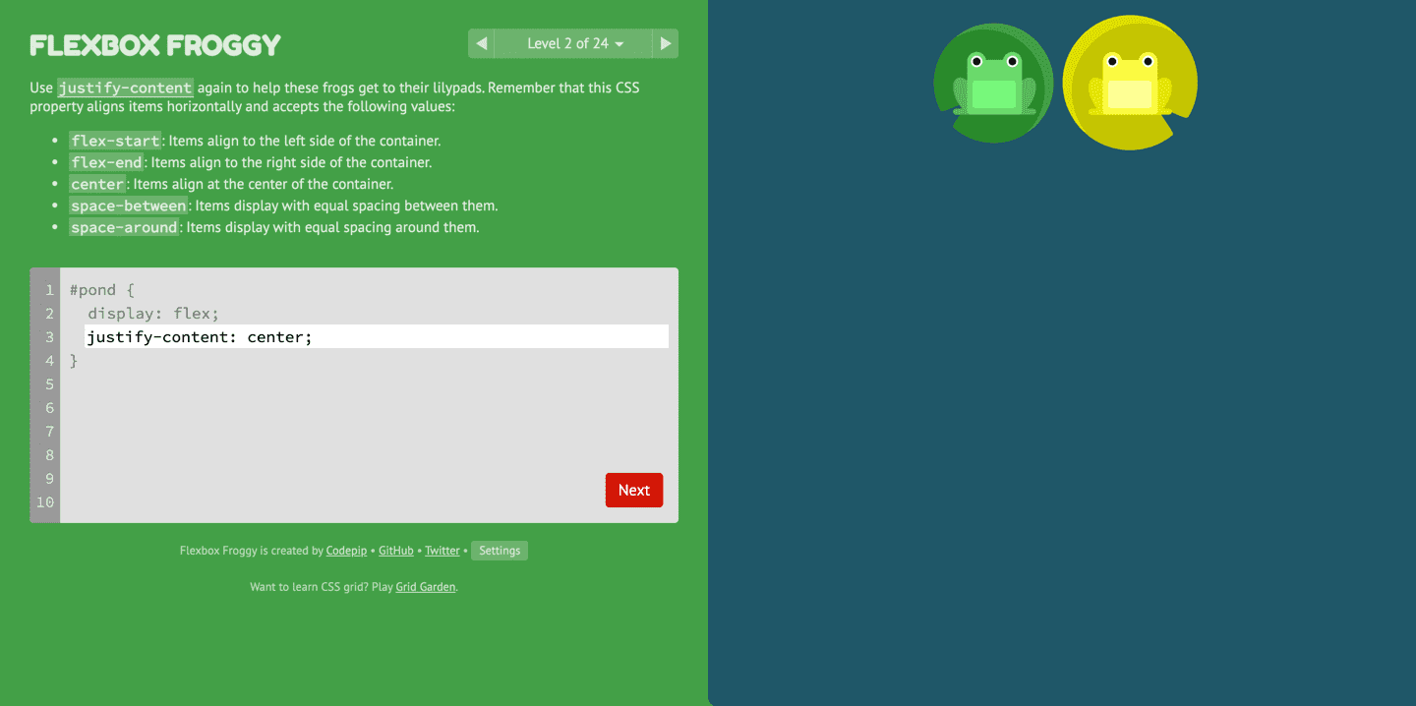Click the flex-start value in list
The width and height of the screenshot is (1416, 706).
(115, 141)
